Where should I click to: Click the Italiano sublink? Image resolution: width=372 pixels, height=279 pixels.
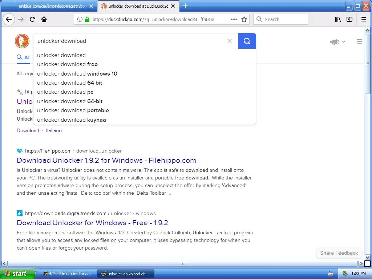coord(54,130)
